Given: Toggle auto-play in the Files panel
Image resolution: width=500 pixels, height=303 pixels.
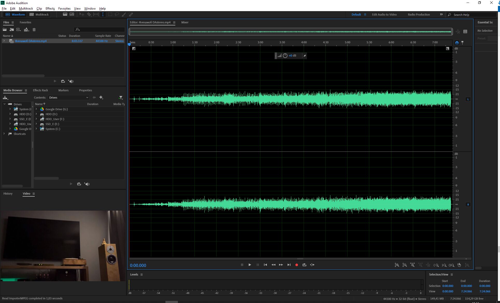Looking at the screenshot, I should (x=71, y=81).
